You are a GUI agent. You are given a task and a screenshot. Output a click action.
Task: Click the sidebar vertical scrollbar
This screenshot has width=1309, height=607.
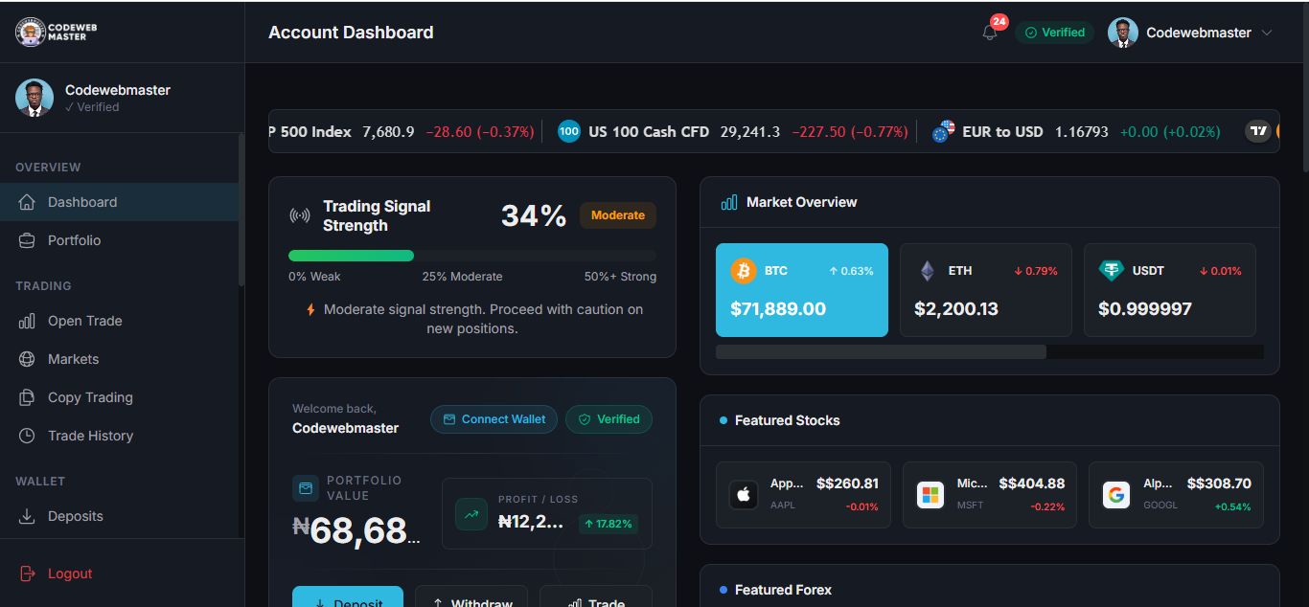click(241, 209)
